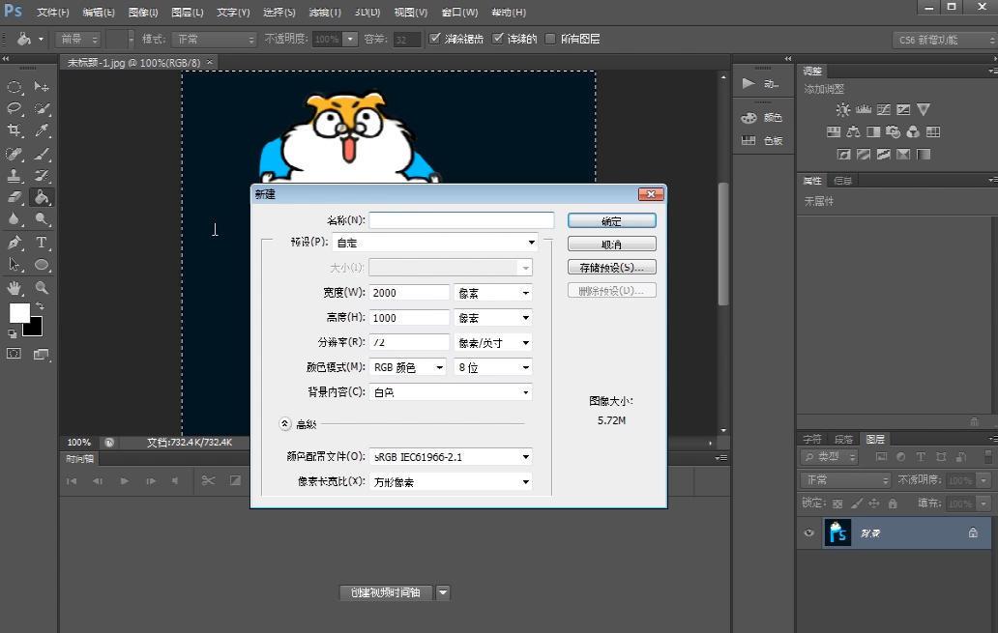The image size is (998, 633).
Task: Open the width unit dropdown
Action: point(492,293)
